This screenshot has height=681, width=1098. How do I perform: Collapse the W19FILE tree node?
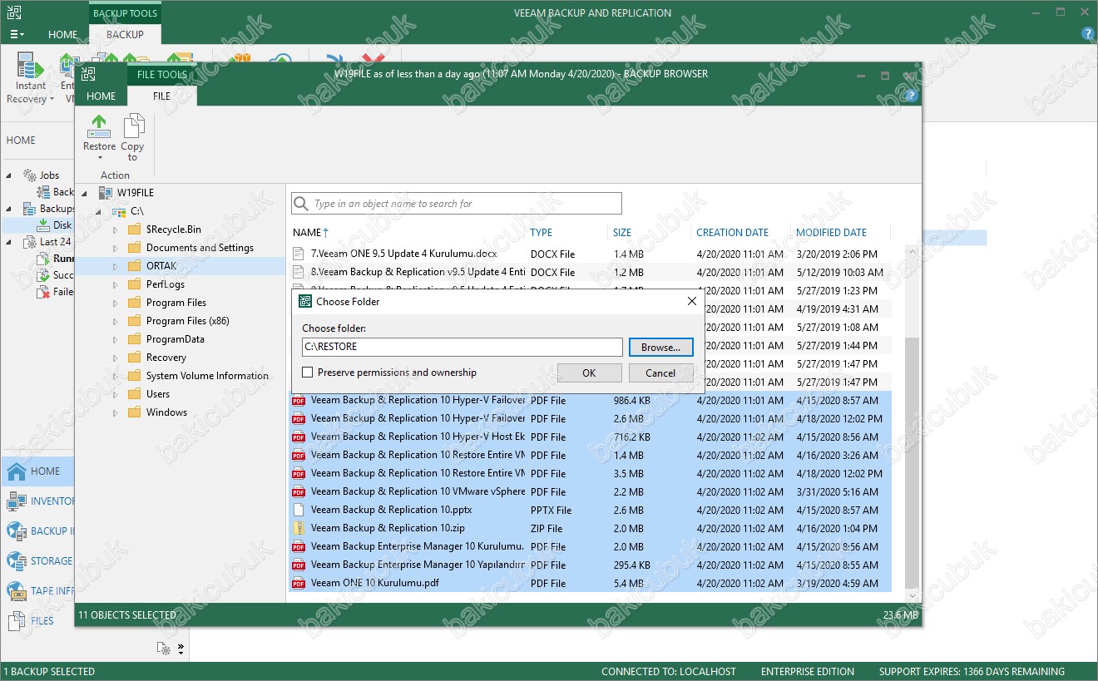click(x=84, y=193)
